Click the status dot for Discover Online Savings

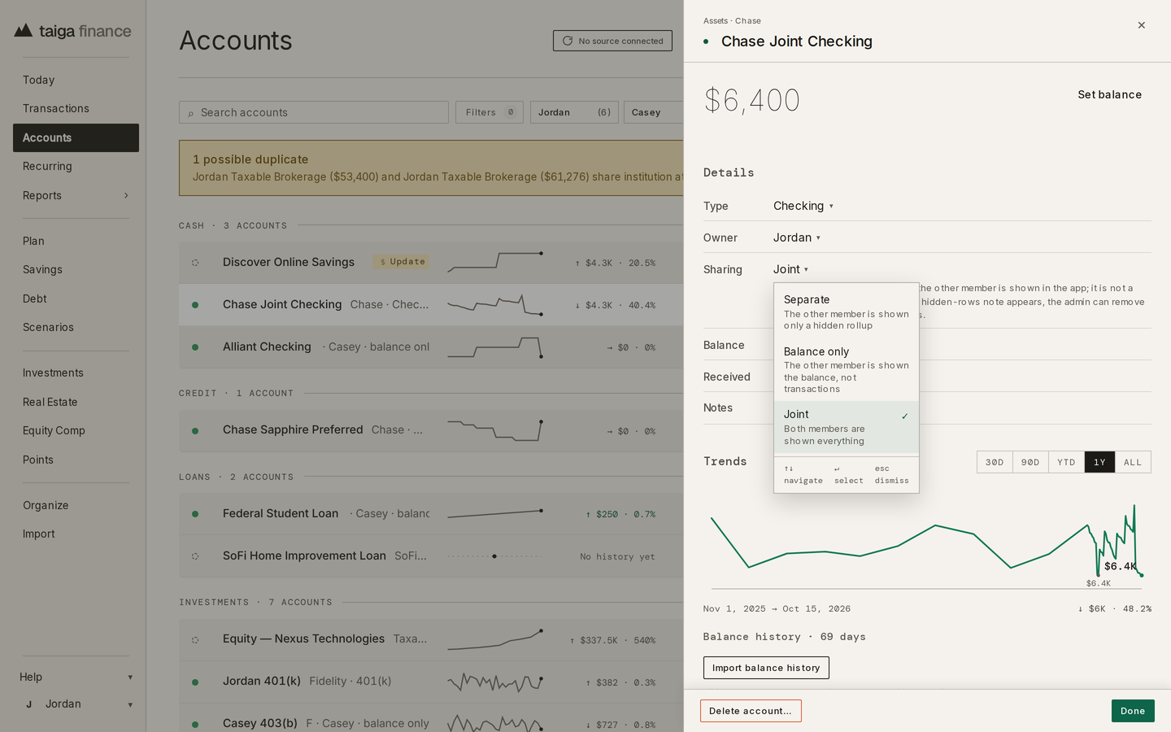pyautogui.click(x=195, y=263)
